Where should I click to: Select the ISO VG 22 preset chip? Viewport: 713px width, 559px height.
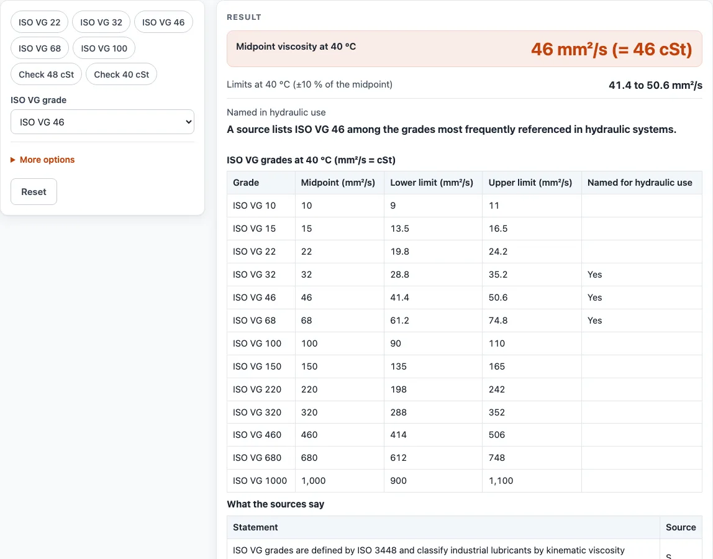pyautogui.click(x=40, y=22)
